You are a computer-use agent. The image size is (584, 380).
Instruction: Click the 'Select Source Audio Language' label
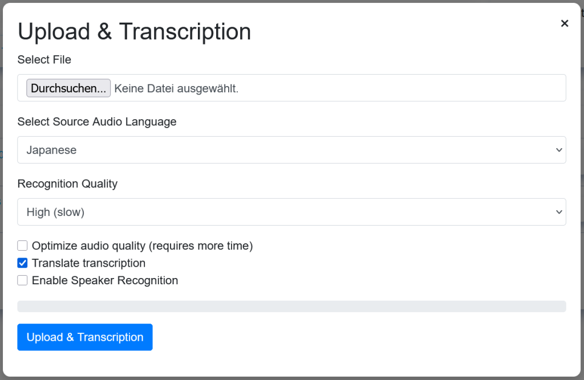97,122
